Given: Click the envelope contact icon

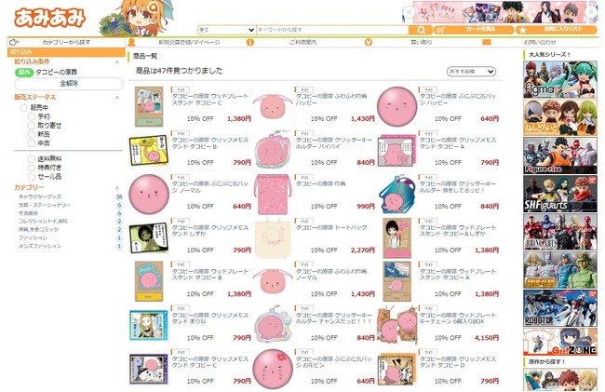Looking at the screenshot, I should pos(487,42).
